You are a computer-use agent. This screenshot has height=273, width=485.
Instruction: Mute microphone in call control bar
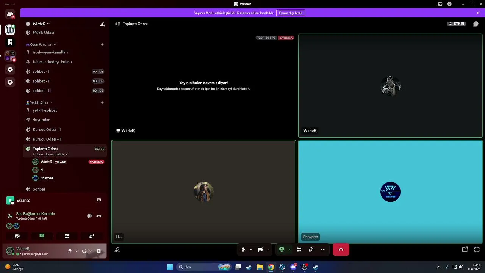pyautogui.click(x=243, y=249)
